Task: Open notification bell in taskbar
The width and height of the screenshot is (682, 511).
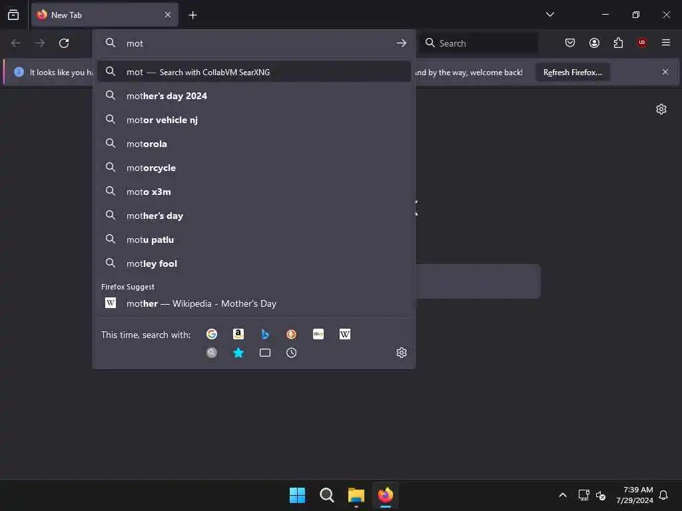Action: point(663,495)
